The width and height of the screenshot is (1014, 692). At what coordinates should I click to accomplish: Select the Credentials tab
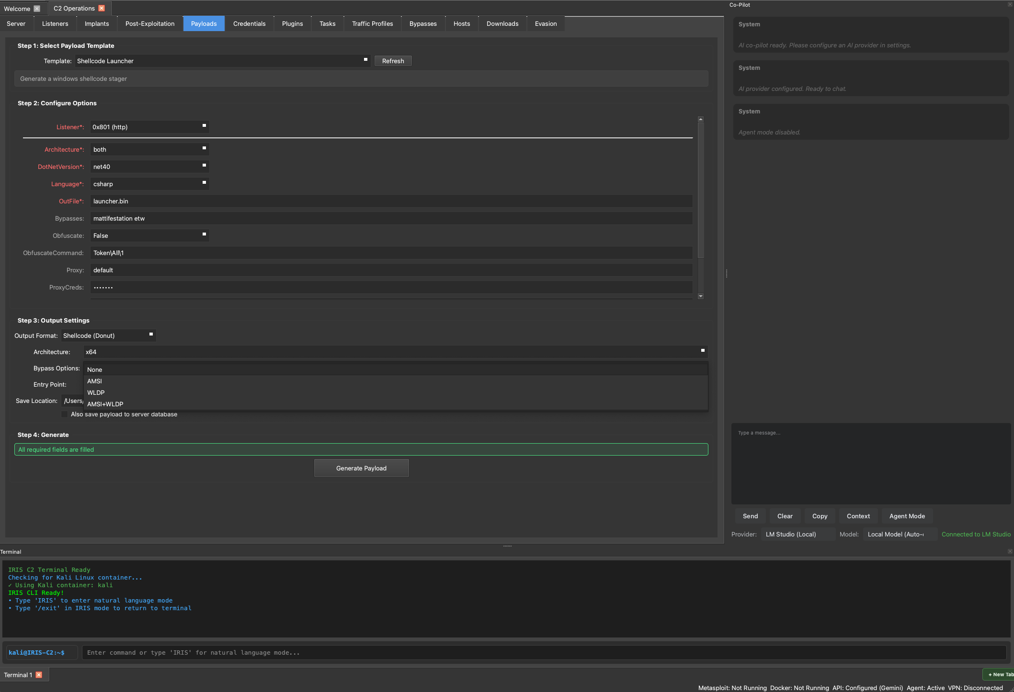(249, 23)
